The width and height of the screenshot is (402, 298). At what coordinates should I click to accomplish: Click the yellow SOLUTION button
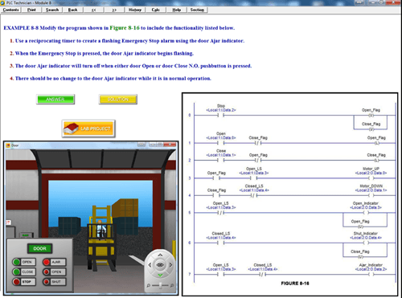pos(118,100)
